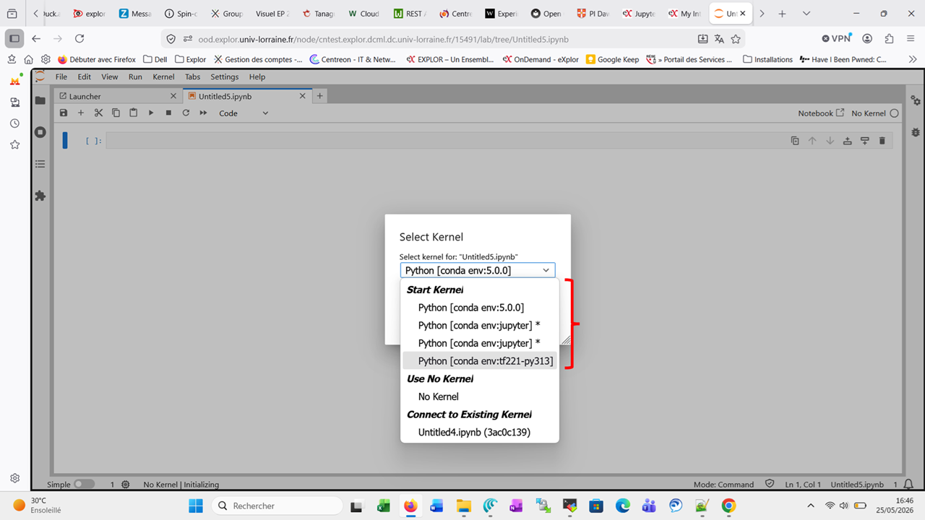Open the Kernel menu
This screenshot has height=520, width=925.
(x=163, y=77)
